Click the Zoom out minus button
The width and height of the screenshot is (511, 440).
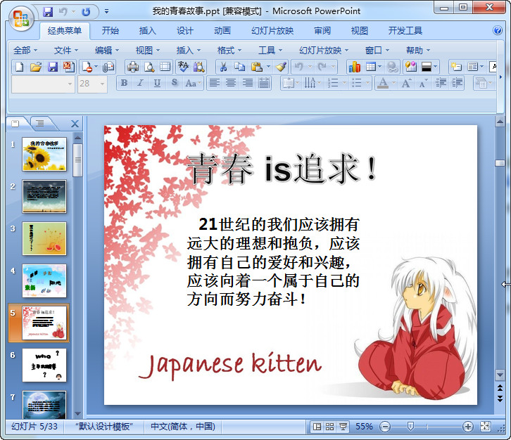385,427
